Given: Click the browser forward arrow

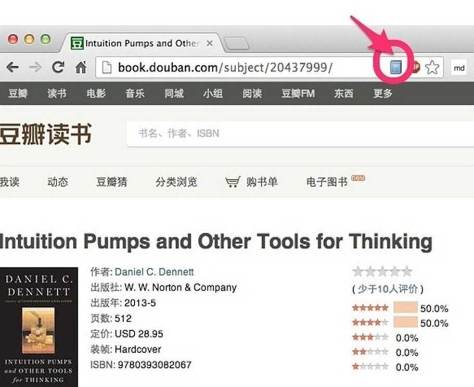Looking at the screenshot, I should [x=35, y=67].
